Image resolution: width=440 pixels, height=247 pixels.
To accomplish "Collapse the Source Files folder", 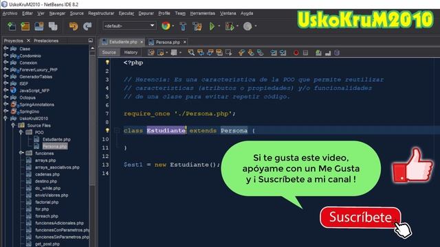I will pos(13,125).
